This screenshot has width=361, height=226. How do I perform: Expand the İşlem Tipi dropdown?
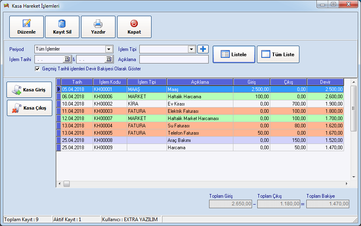coord(192,49)
